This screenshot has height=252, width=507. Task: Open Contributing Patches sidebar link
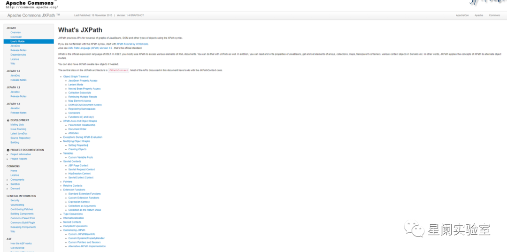coord(22,209)
